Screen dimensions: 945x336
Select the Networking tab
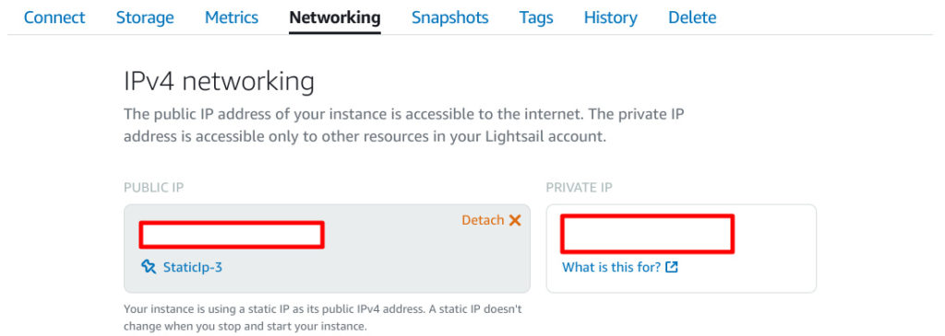coord(334,17)
